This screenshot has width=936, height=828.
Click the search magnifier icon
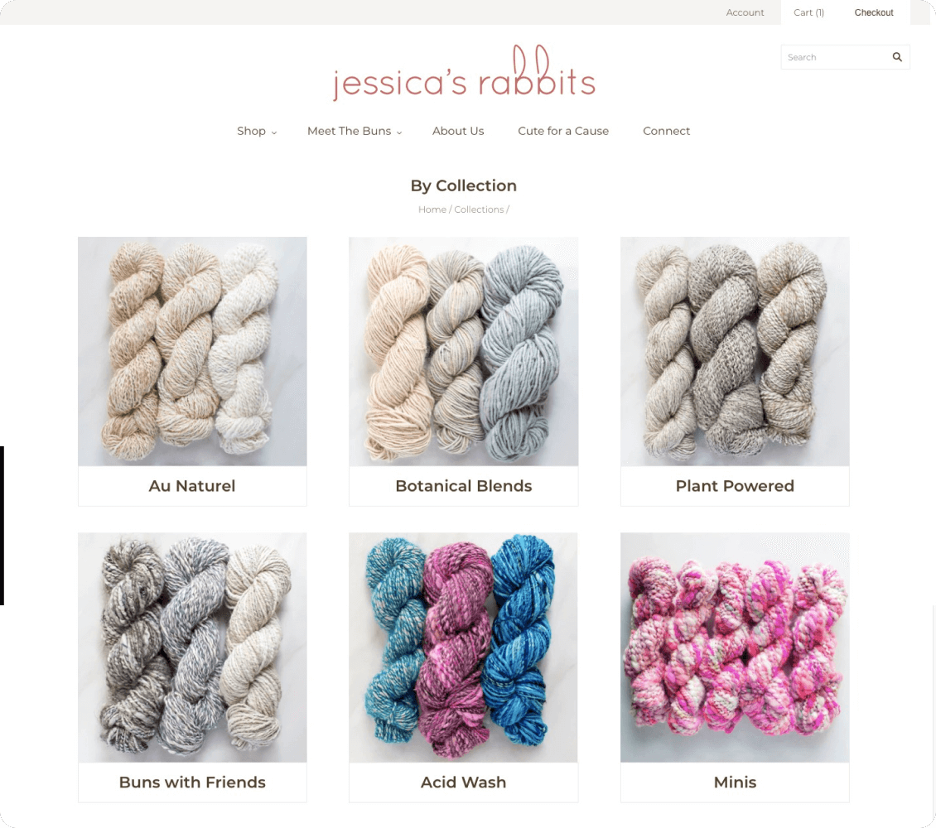[896, 56]
